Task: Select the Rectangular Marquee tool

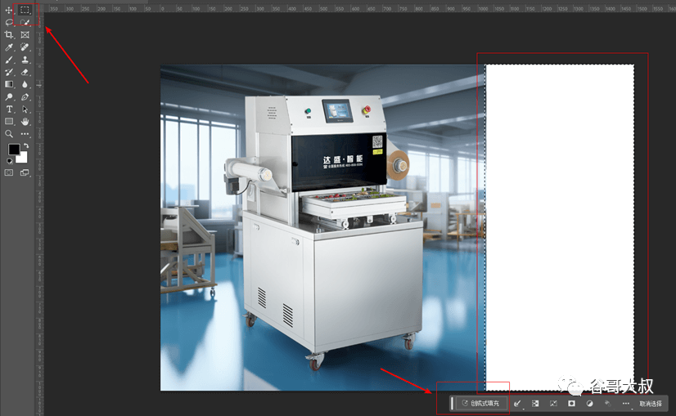Action: pos(25,10)
